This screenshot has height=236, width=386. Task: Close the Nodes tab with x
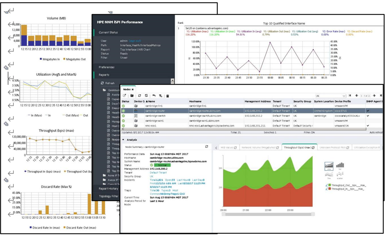point(132,90)
